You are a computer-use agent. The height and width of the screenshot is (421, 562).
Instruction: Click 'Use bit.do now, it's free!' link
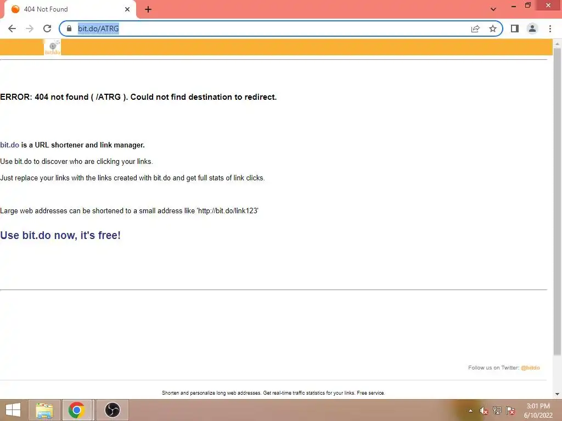[x=60, y=235]
